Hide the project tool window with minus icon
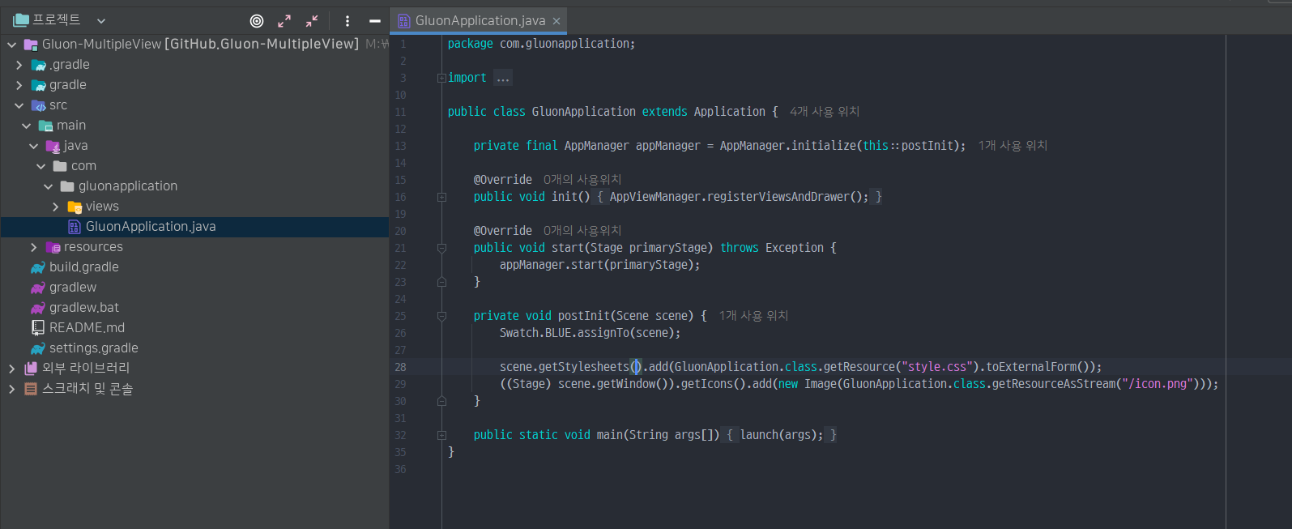Viewport: 1292px width, 529px height. 375,21
